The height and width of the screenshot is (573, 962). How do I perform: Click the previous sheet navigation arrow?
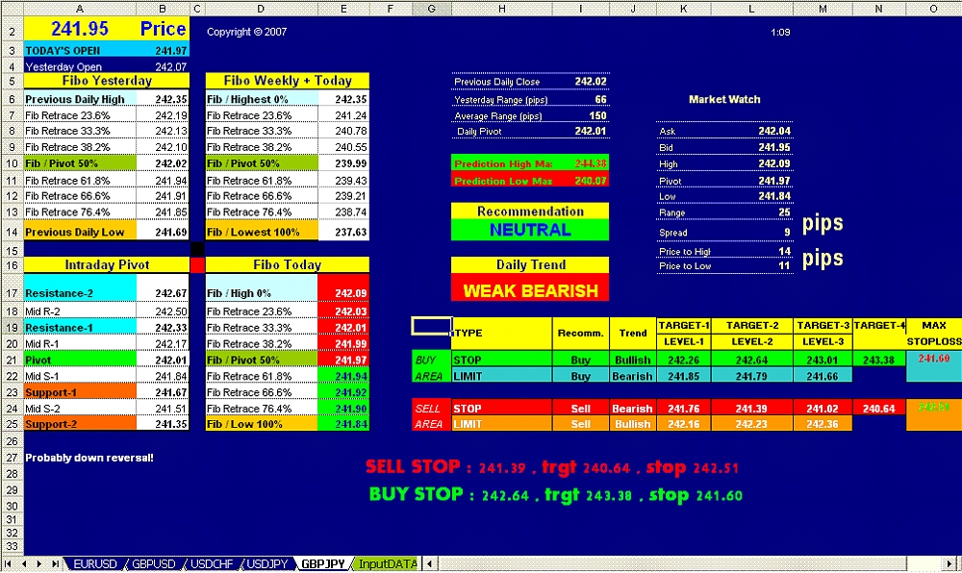point(24,564)
